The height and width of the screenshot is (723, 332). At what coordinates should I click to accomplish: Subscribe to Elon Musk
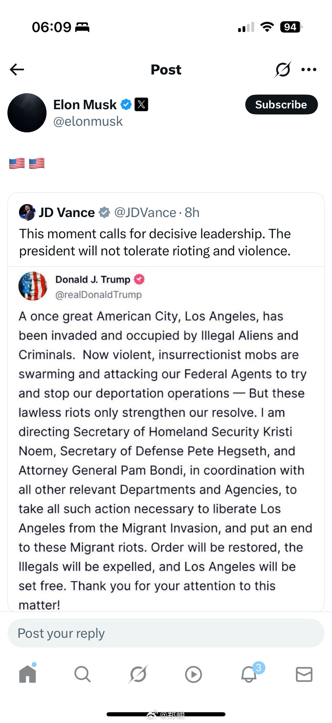point(281,105)
